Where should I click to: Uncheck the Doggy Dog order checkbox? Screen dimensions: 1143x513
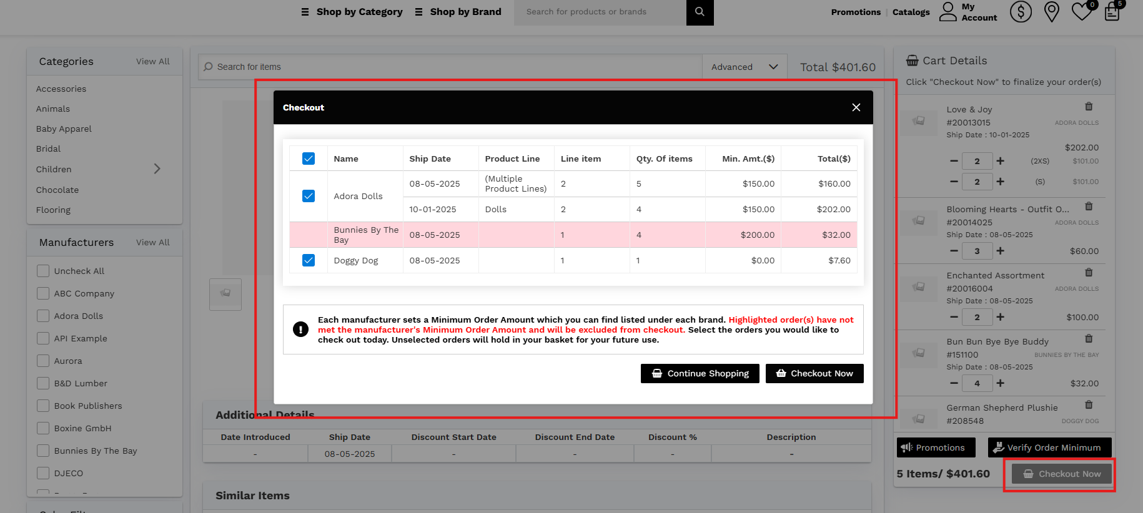pos(309,260)
